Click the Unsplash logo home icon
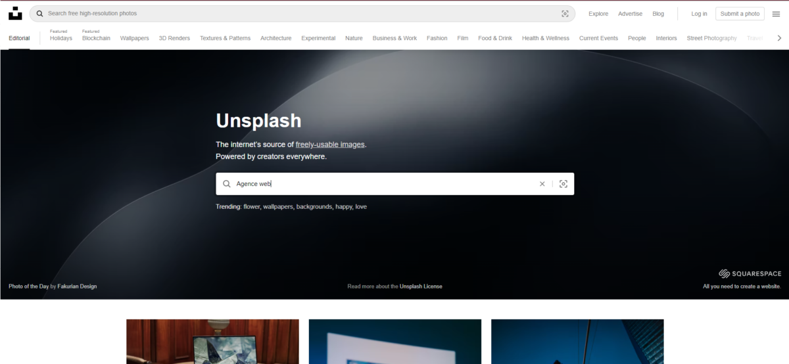This screenshot has height=364, width=789. (x=15, y=14)
